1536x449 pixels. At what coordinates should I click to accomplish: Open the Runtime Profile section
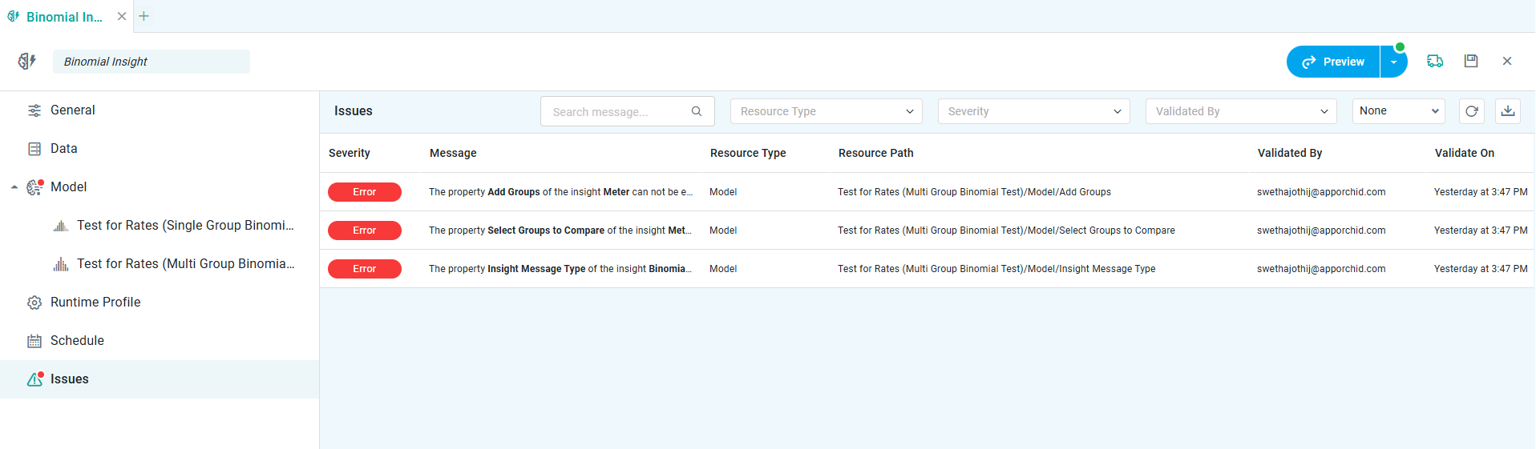[95, 303]
